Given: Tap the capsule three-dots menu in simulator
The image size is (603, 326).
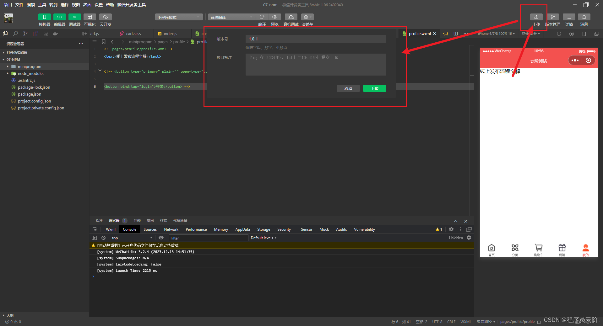Looking at the screenshot, I should (575, 60).
